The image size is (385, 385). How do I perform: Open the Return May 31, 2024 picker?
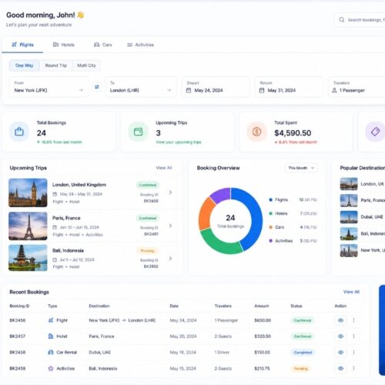coord(289,87)
